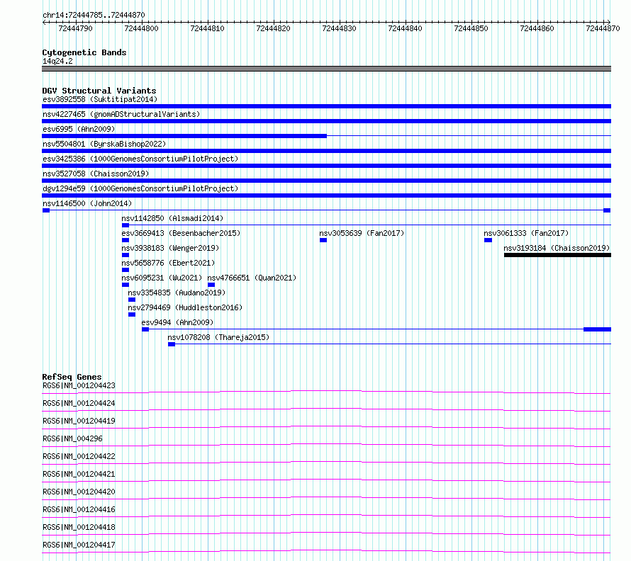Open RGS6|NM_001204420 transcript label
This screenshot has width=631, height=561.
pyautogui.click(x=79, y=492)
